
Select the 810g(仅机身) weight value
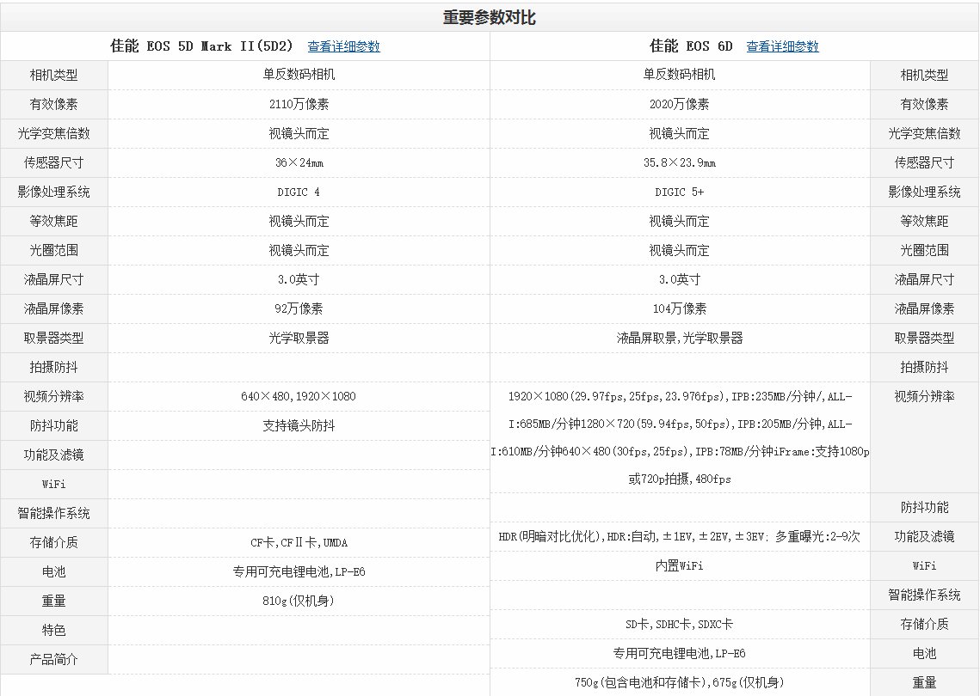(299, 601)
